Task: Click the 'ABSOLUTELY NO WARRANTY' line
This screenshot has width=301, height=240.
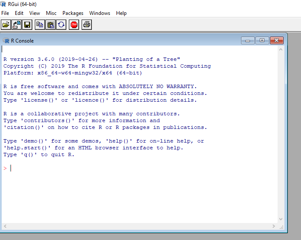Action: [100, 86]
